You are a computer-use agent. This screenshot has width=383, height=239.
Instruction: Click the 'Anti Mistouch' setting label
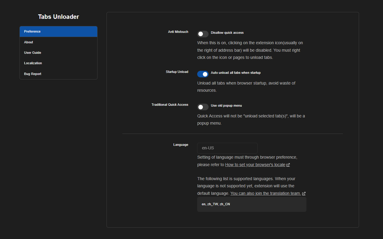tap(178, 32)
